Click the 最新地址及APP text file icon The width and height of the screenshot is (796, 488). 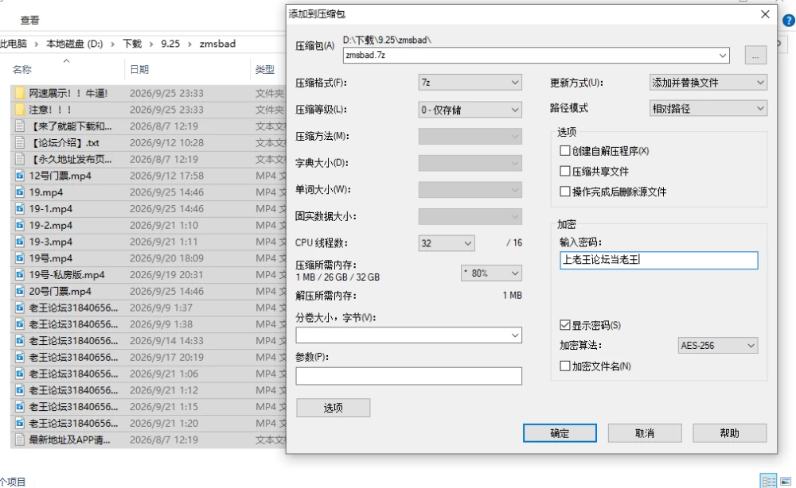pyautogui.click(x=20, y=440)
